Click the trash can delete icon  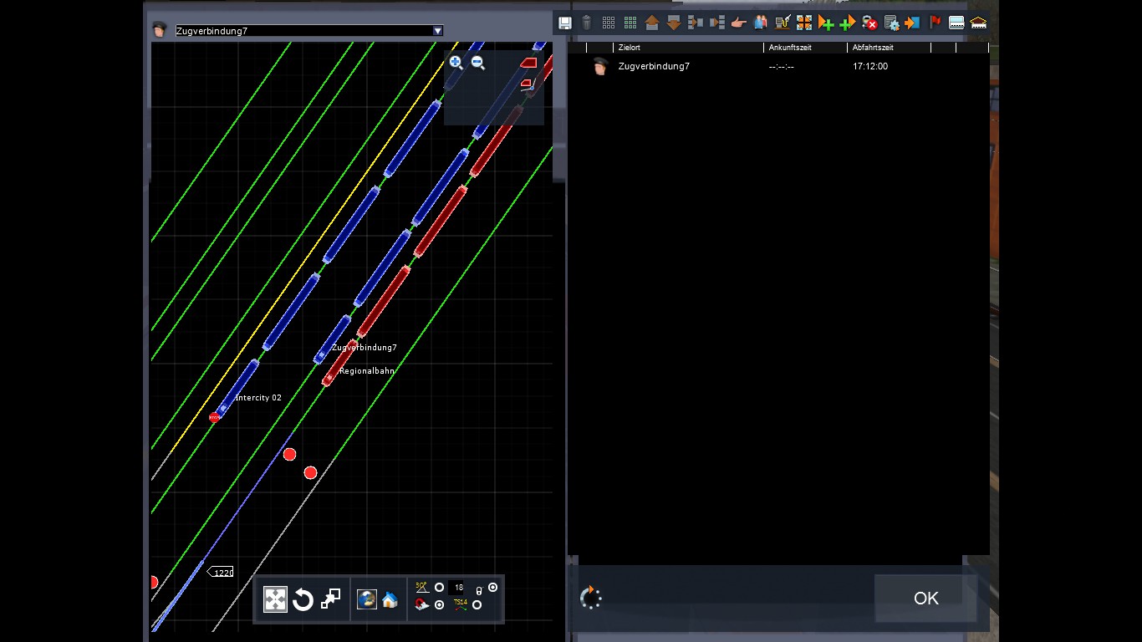[587, 23]
